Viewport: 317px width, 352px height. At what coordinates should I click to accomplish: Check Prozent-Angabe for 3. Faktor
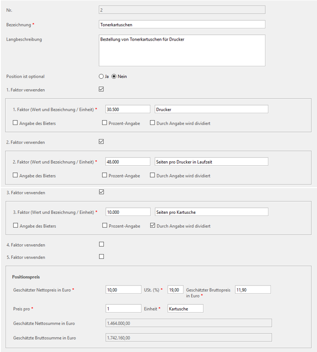pyautogui.click(x=105, y=225)
